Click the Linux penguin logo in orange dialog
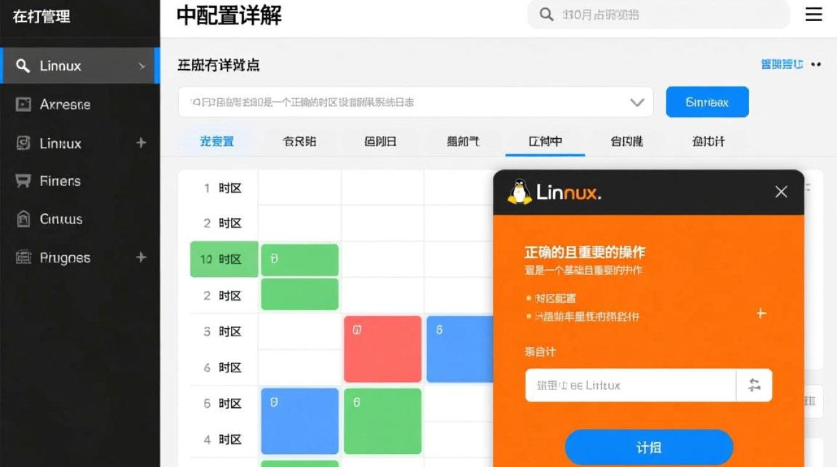This screenshot has width=837, height=467. (518, 192)
